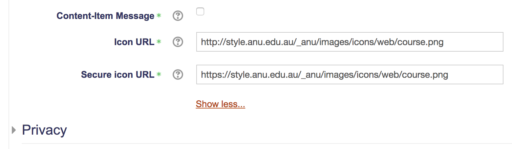Expand the Privacy section arrow

pos(14,130)
